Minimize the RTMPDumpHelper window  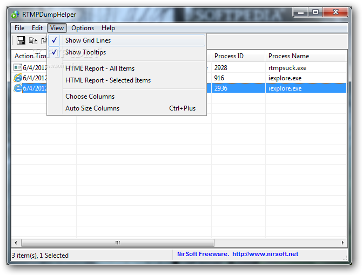pyautogui.click(x=301, y=12)
